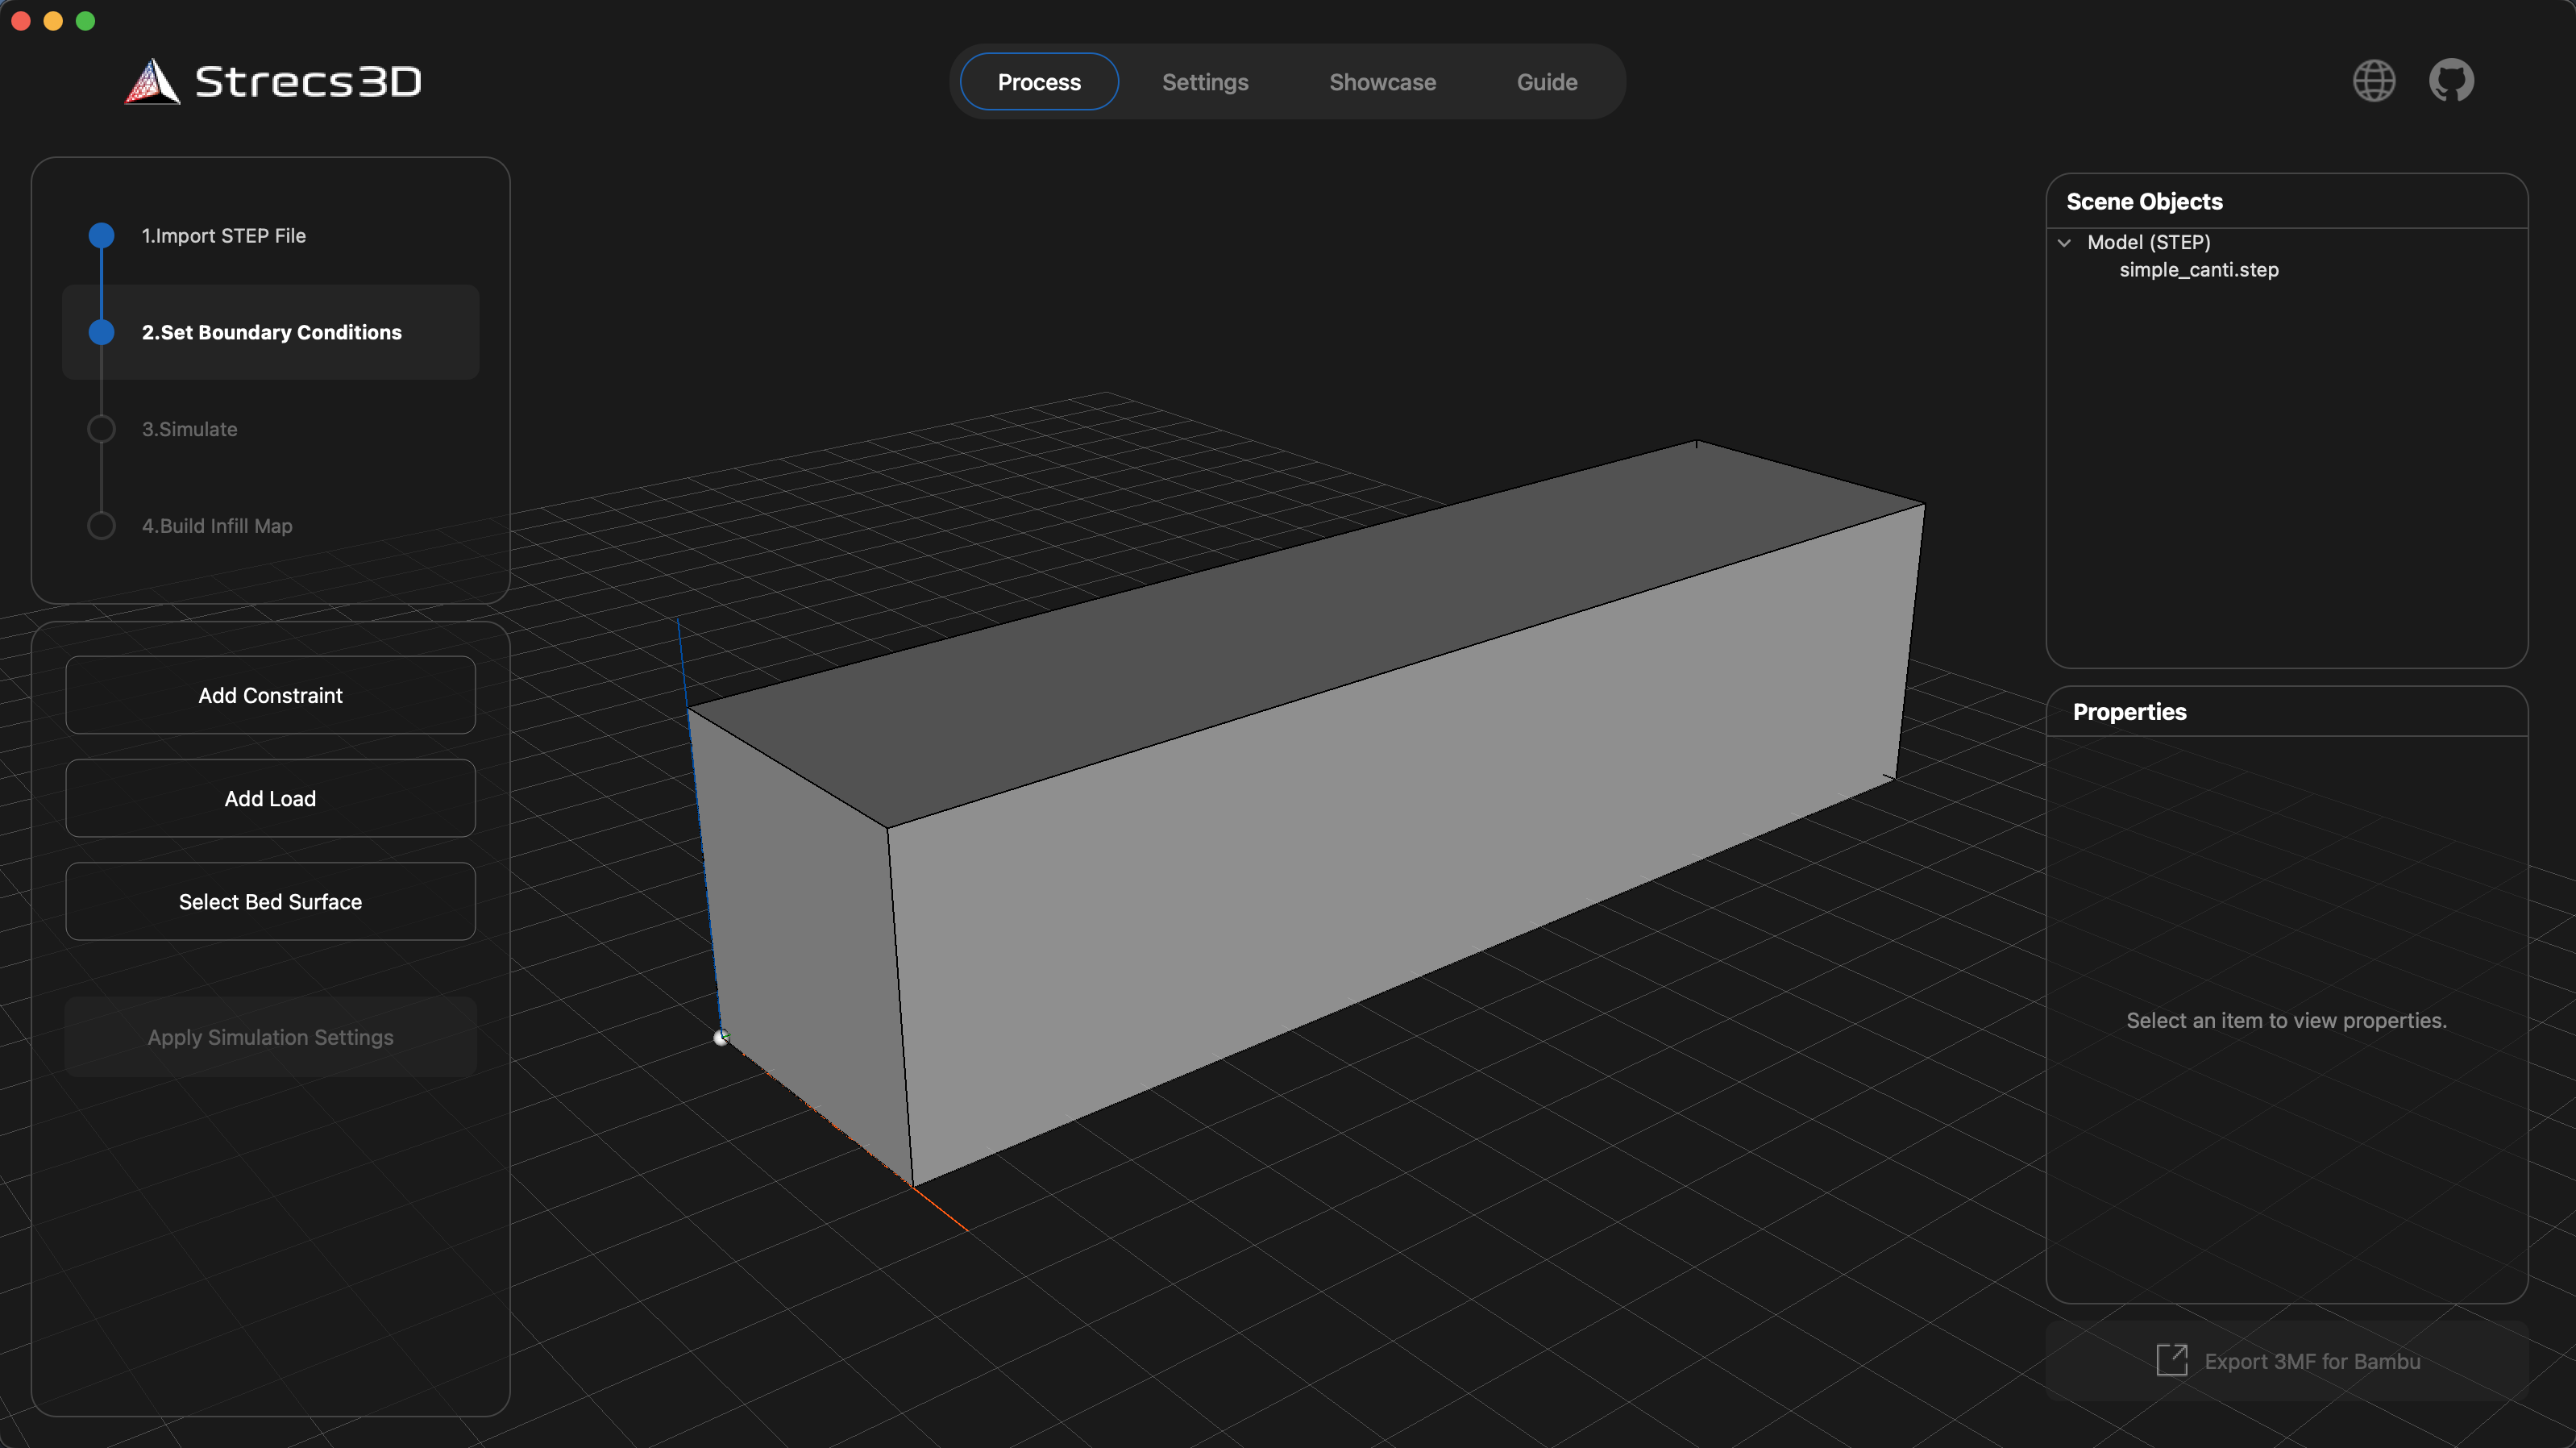
Task: Click the Add Constraint button
Action: point(269,695)
